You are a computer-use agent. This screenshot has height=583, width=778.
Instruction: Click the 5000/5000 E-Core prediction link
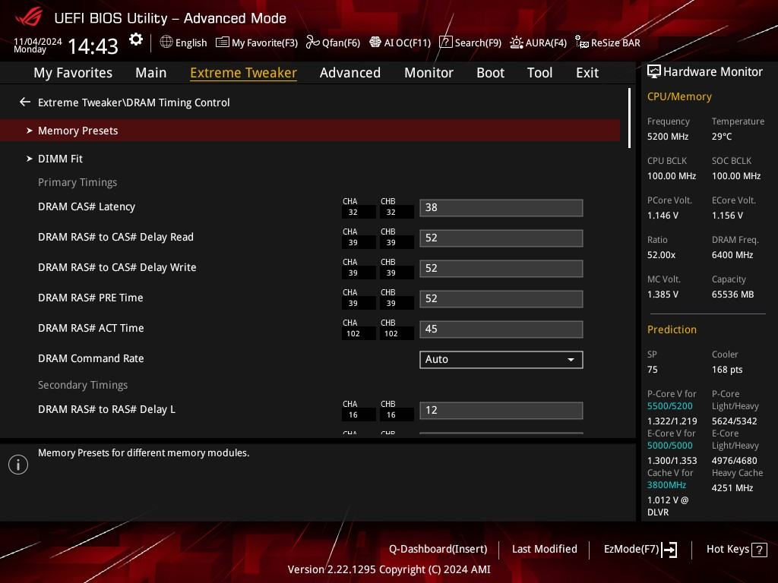coord(670,446)
